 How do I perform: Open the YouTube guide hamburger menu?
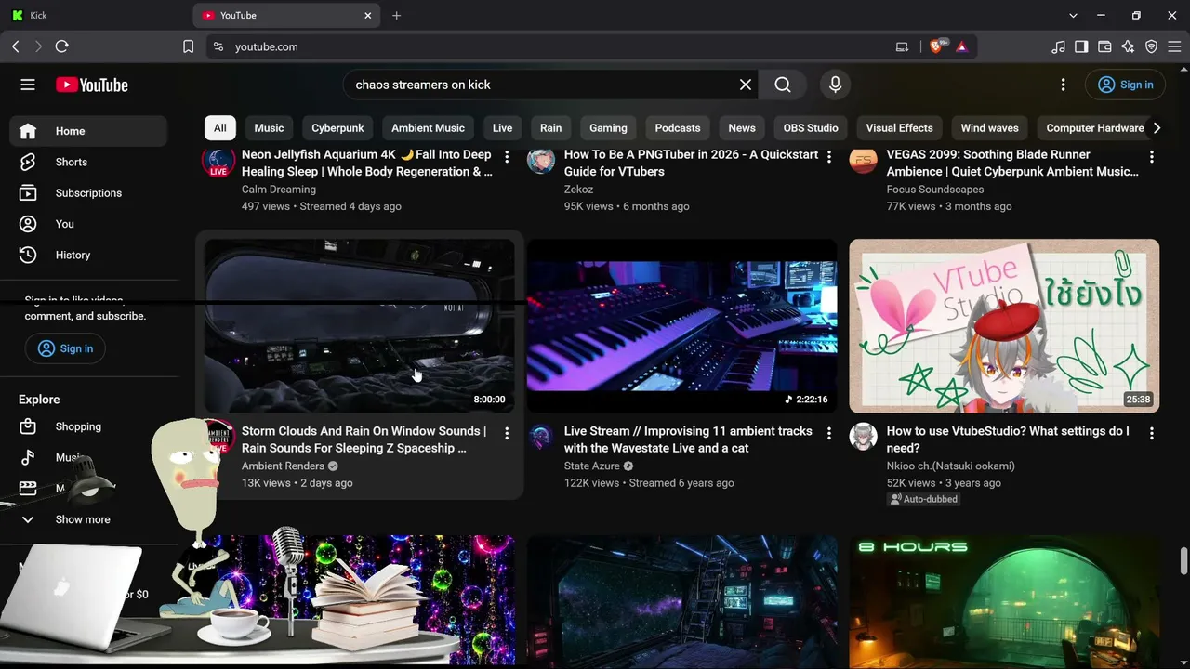[28, 85]
